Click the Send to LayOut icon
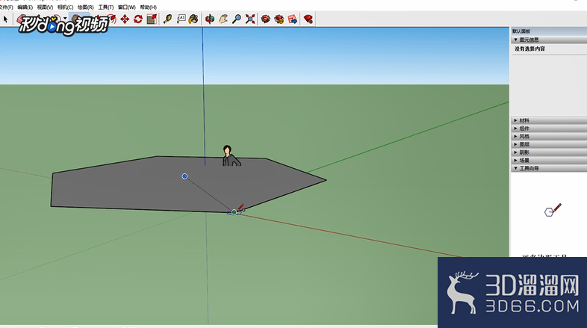The width and height of the screenshot is (587, 328). [293, 19]
